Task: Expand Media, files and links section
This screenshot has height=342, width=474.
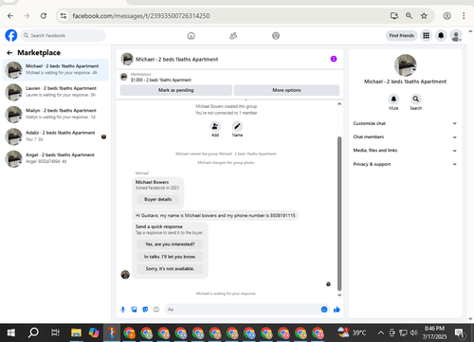Action: (x=405, y=151)
